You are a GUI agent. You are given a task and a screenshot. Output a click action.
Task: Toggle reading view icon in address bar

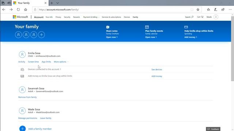[192, 10]
